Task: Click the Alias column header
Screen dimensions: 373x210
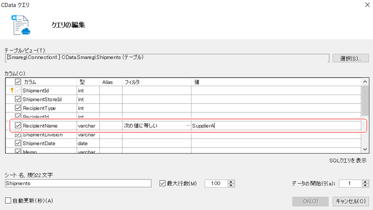Action: [x=108, y=82]
